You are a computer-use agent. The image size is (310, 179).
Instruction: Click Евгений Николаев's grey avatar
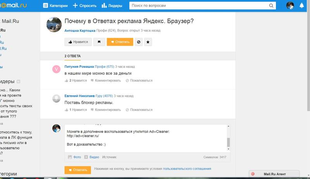[56, 98]
